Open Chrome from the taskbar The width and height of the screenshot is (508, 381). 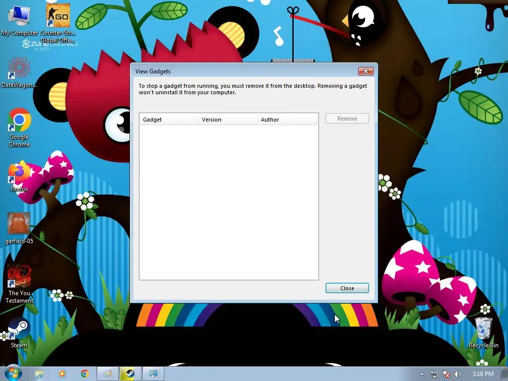[x=85, y=374]
